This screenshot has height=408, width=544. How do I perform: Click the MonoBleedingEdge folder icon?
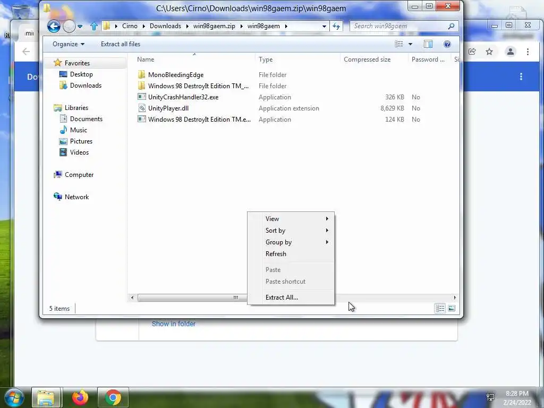tap(141, 74)
